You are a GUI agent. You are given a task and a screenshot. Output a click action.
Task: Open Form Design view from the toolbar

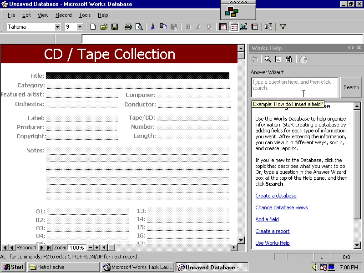pos(244,27)
